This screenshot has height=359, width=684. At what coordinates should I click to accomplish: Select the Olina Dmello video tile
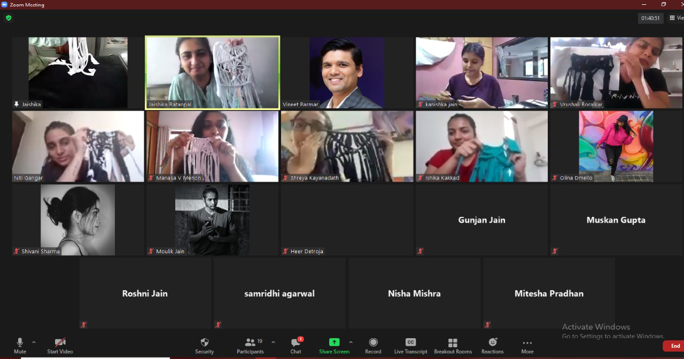click(616, 146)
